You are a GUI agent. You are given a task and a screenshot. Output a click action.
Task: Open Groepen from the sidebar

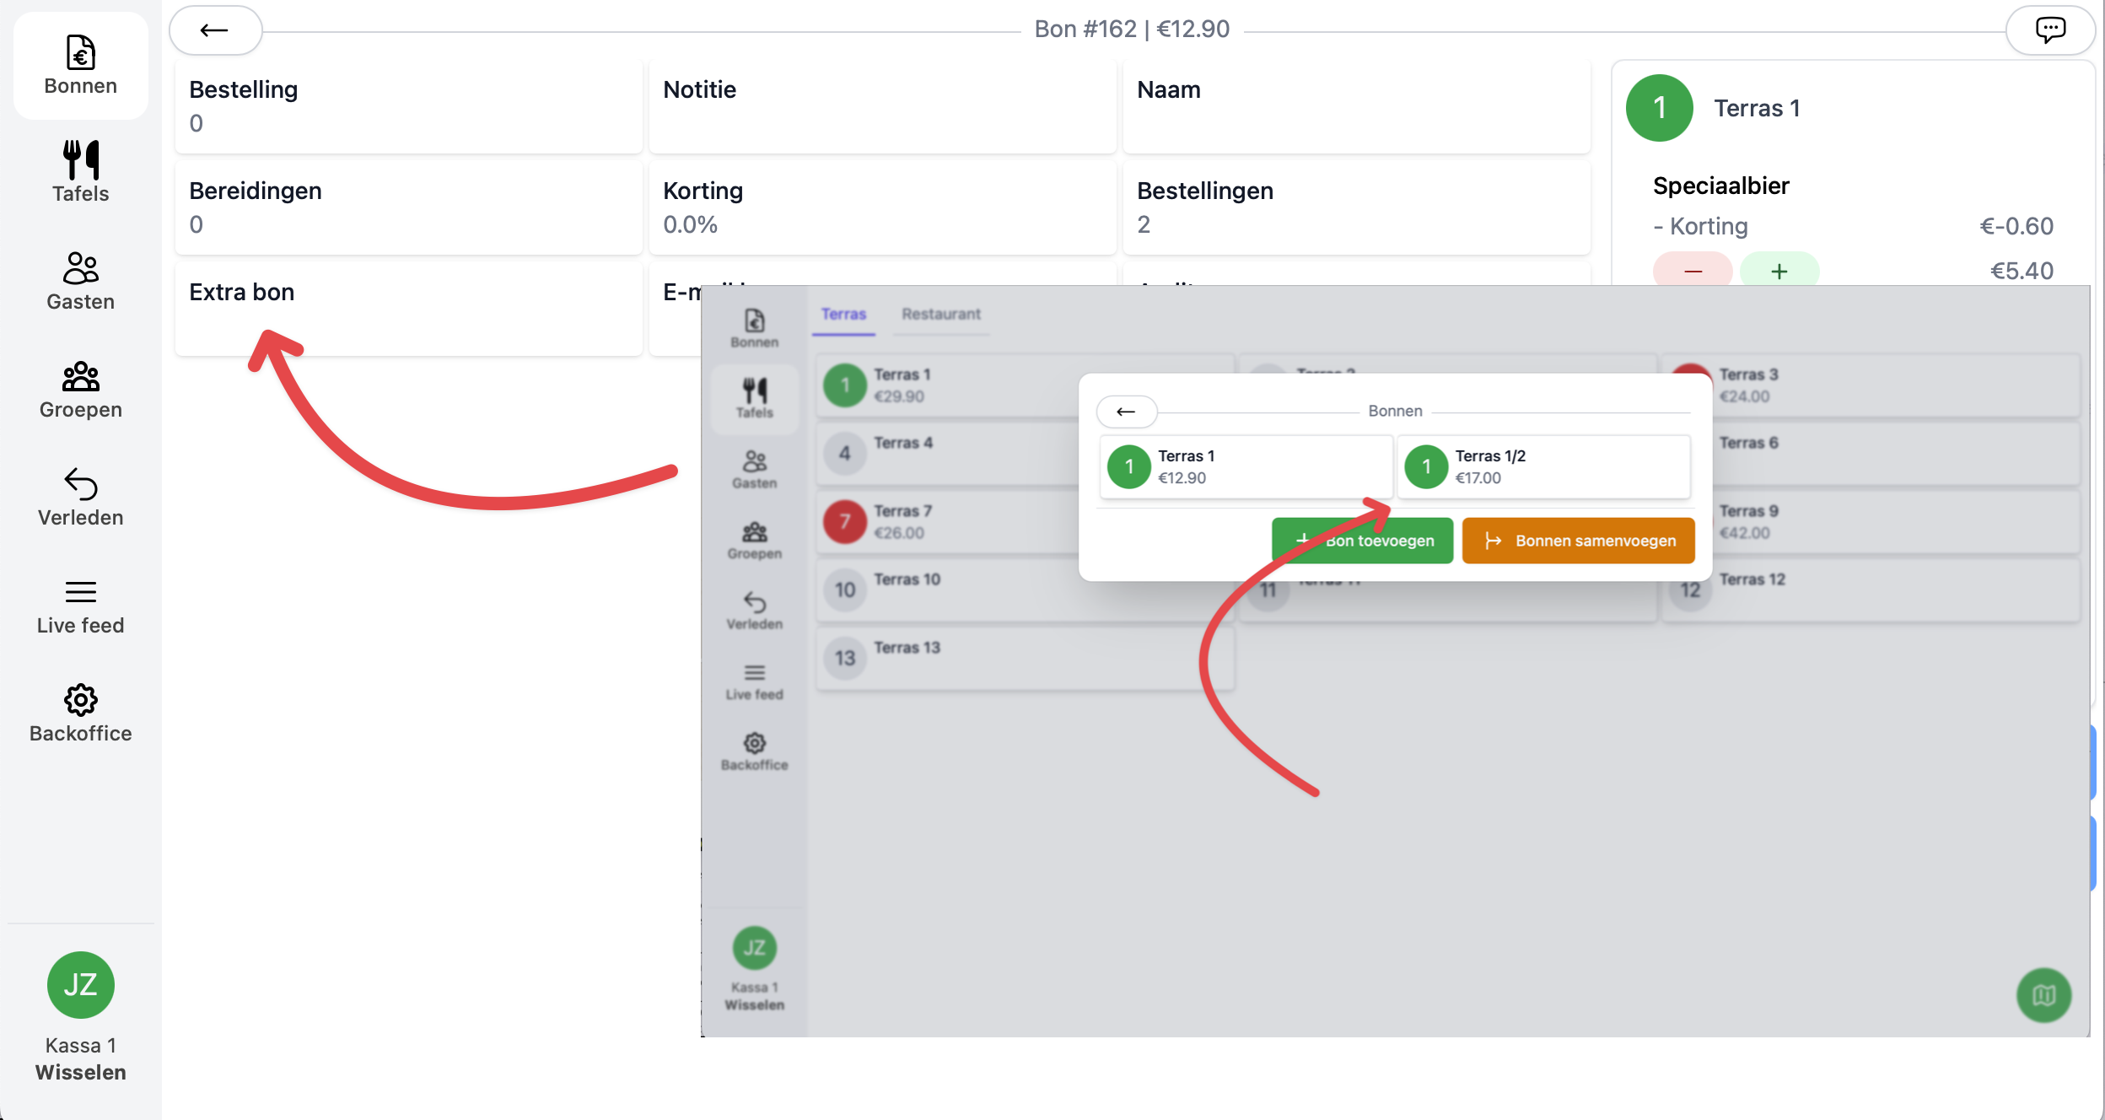click(80, 389)
